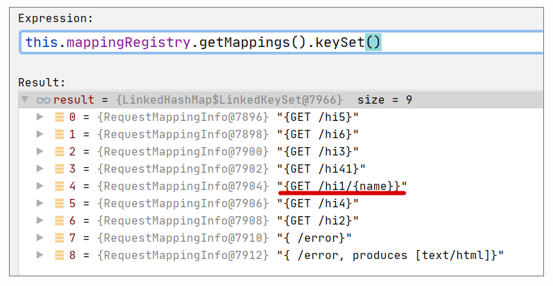This screenshot has width=553, height=286.
Task: Click the field icon of entry 2
Action: pos(59,151)
